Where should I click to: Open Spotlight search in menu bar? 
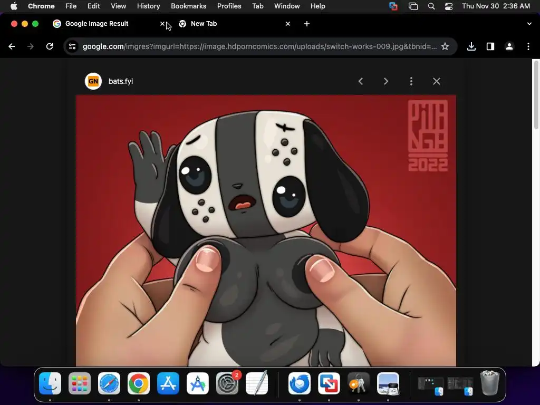431,6
